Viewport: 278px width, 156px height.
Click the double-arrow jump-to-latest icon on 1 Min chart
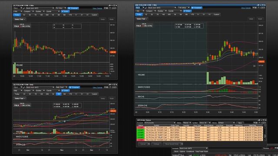pyautogui.click(x=254, y=66)
